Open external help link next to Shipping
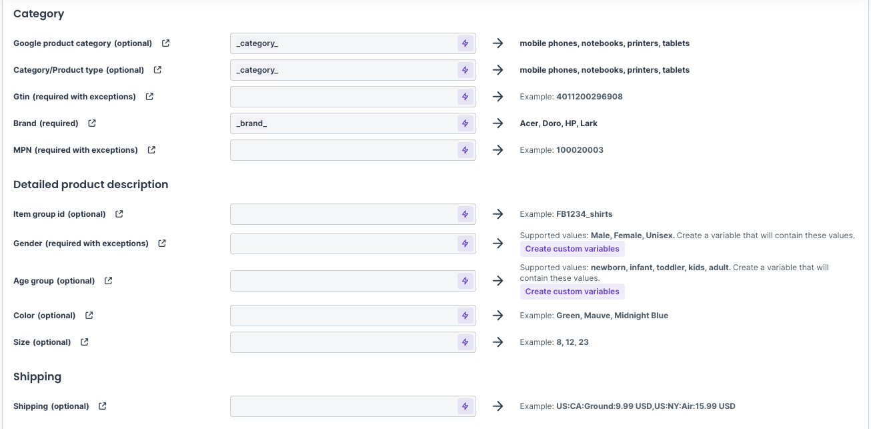Viewport: 871px width, 429px height. click(103, 406)
